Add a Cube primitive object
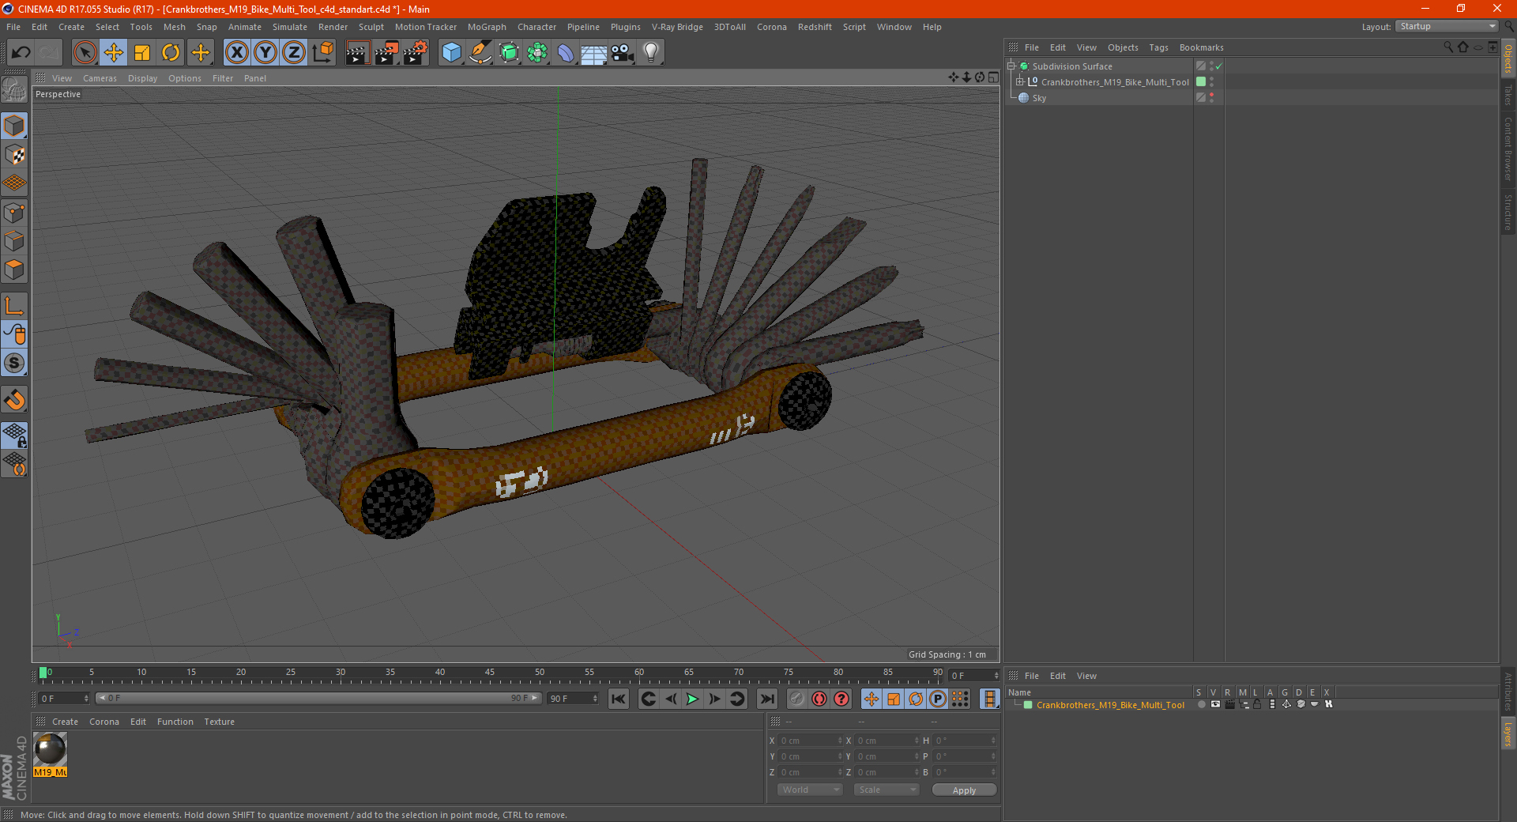Image resolution: width=1517 pixels, height=822 pixels. coord(451,53)
